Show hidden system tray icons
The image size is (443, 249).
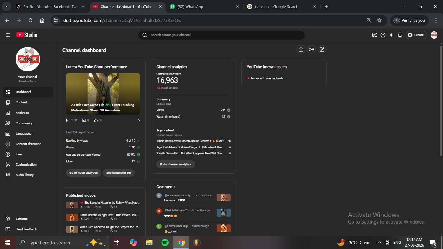point(379,243)
